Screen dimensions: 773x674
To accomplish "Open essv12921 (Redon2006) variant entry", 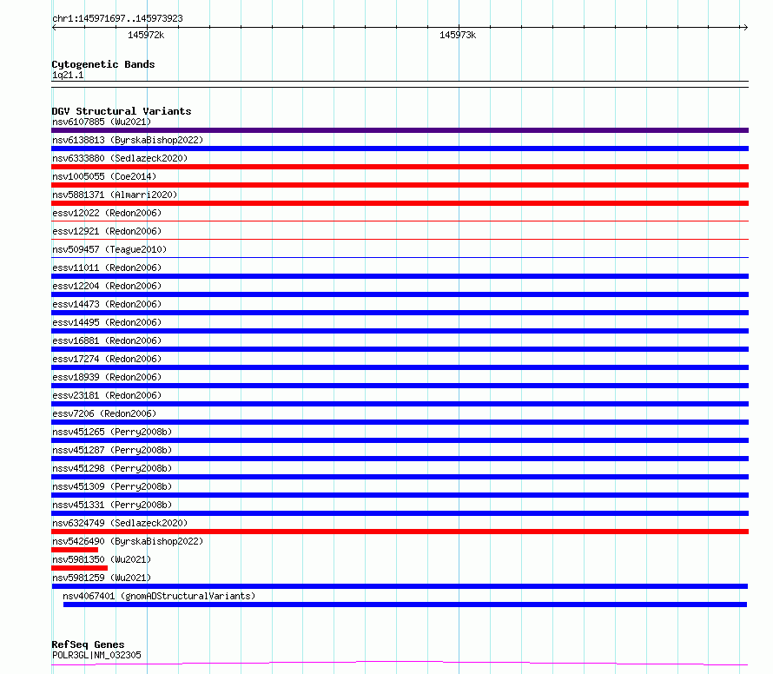I will click(107, 231).
